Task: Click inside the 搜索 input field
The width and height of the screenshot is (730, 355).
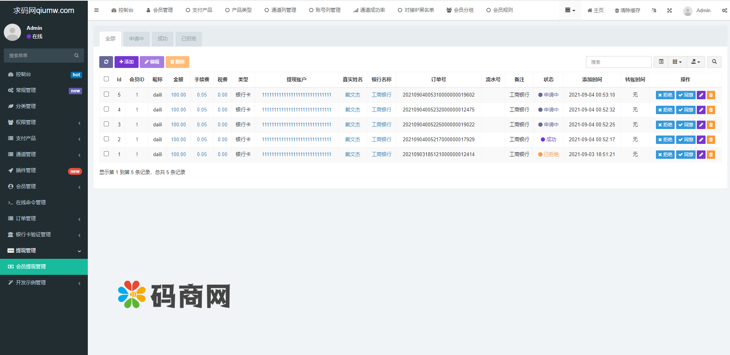Action: [619, 61]
